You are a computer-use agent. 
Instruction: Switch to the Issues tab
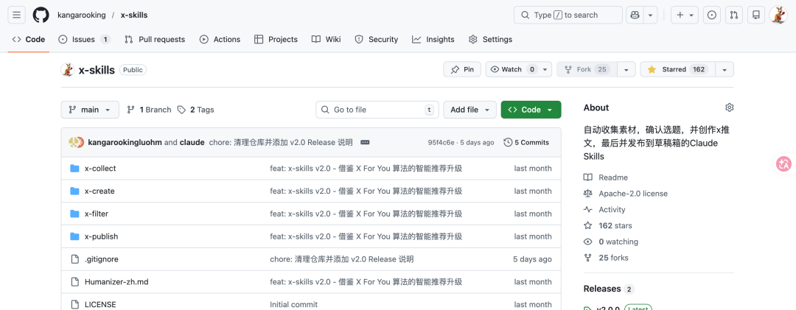[84, 39]
